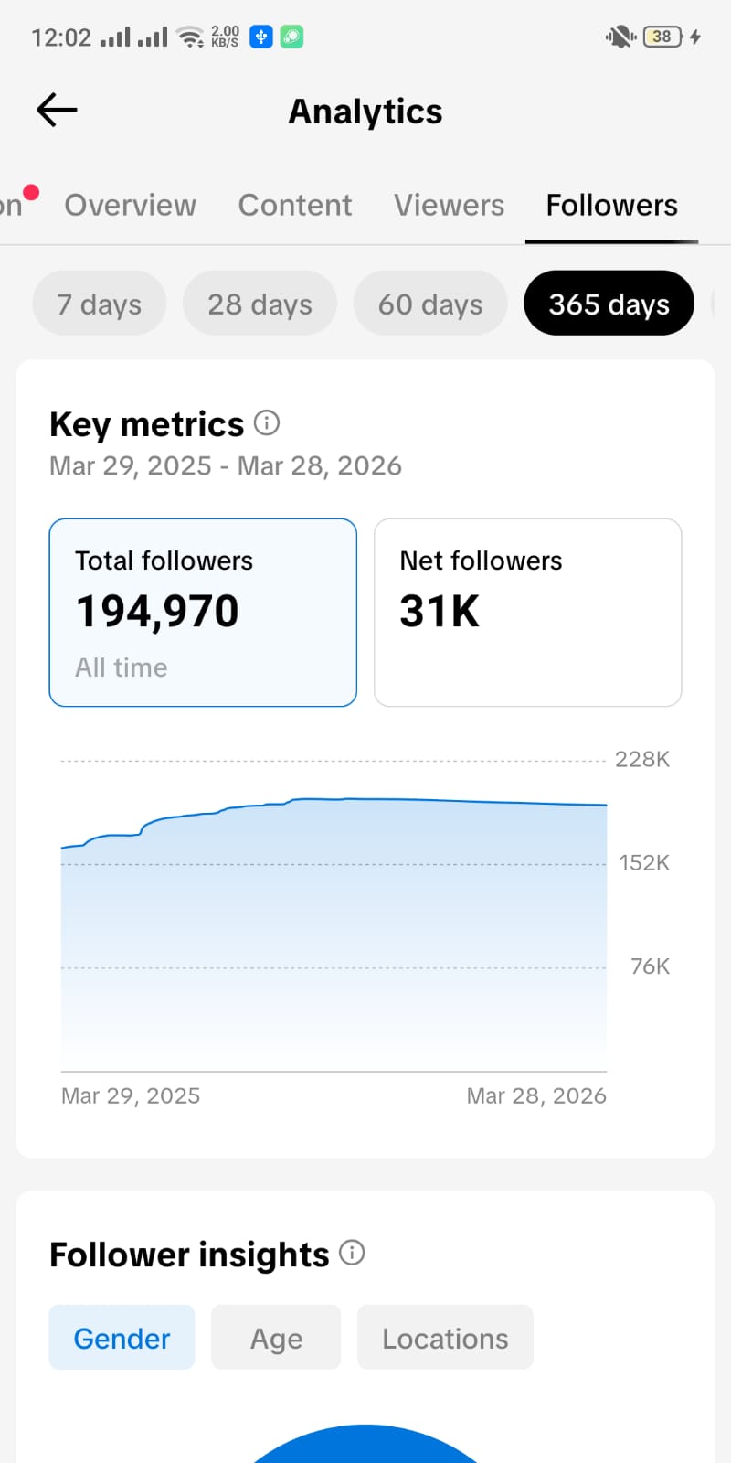The height and width of the screenshot is (1463, 731).
Task: Tap the green app notification icon
Action: (291, 37)
